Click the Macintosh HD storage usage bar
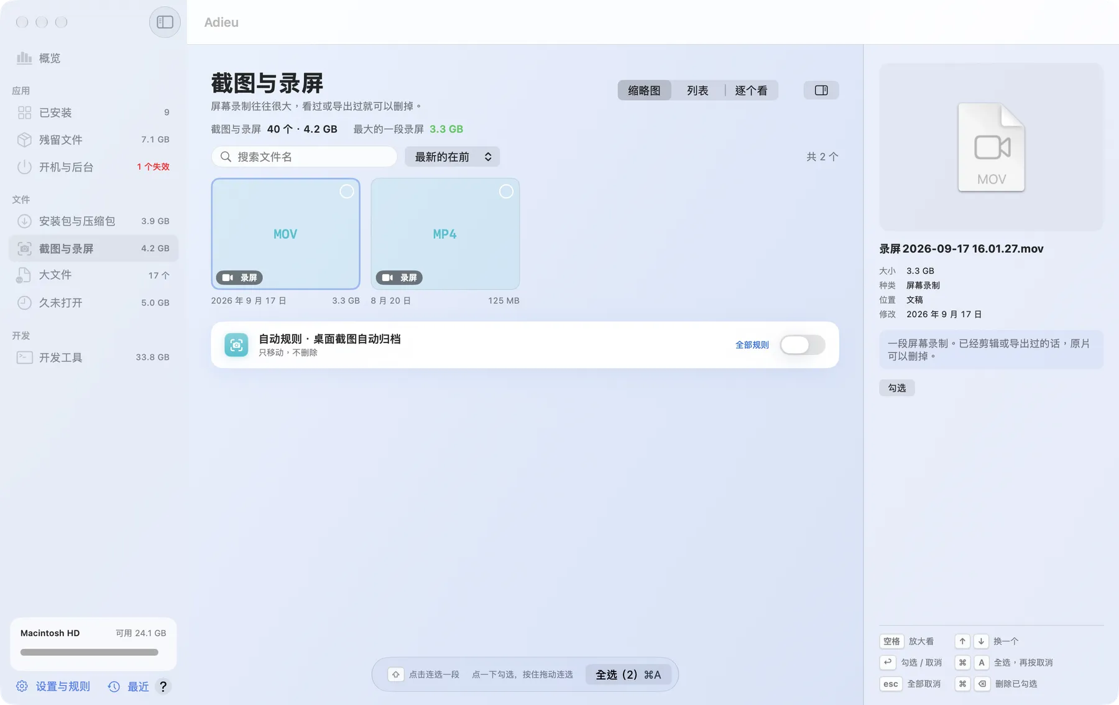1119x705 pixels. point(90,652)
